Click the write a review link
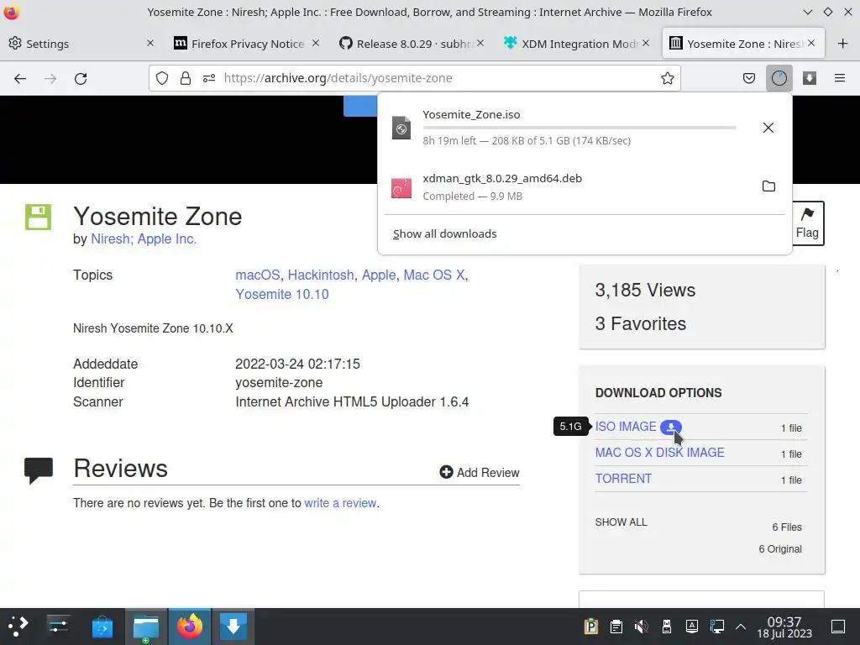860x645 pixels. click(x=340, y=503)
